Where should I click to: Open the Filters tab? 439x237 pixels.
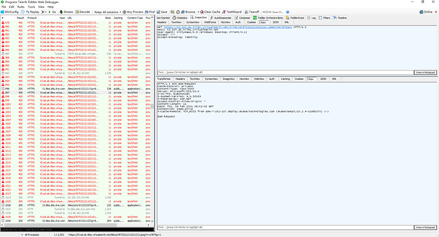(324, 18)
